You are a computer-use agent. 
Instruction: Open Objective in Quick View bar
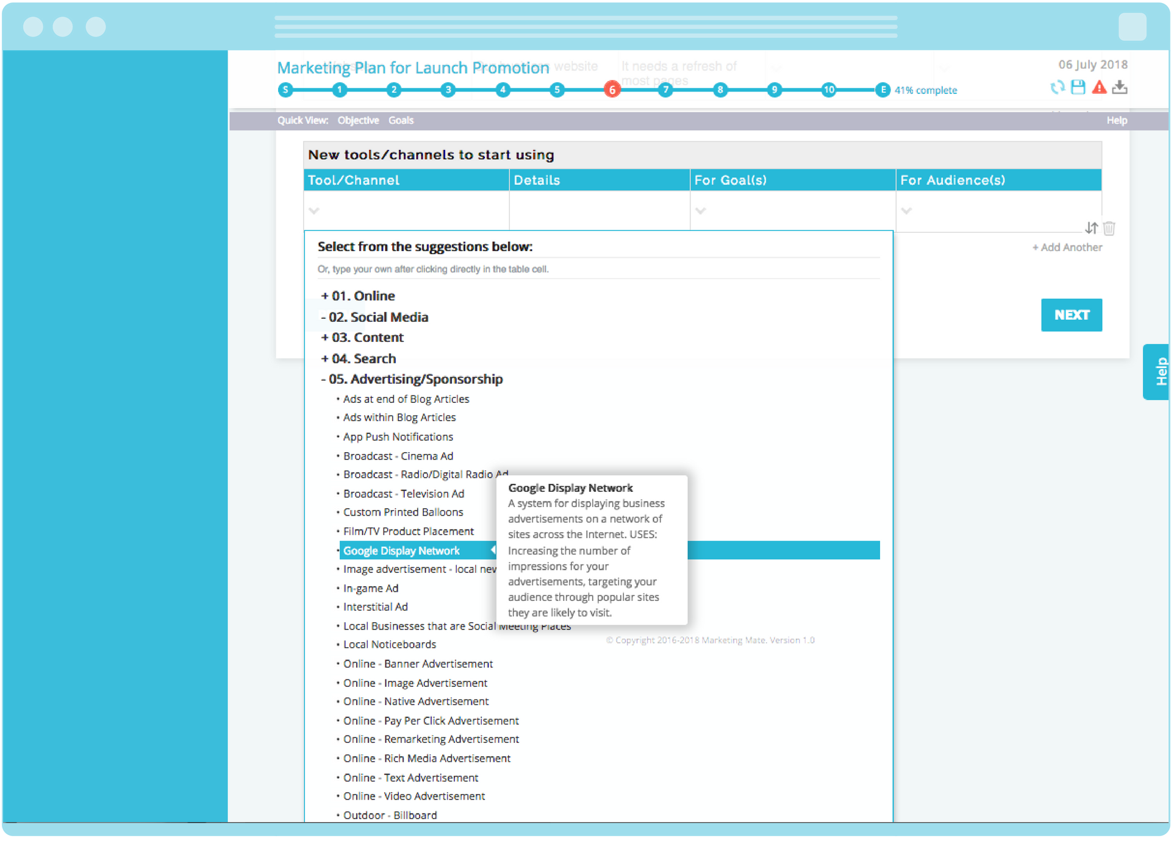point(358,120)
